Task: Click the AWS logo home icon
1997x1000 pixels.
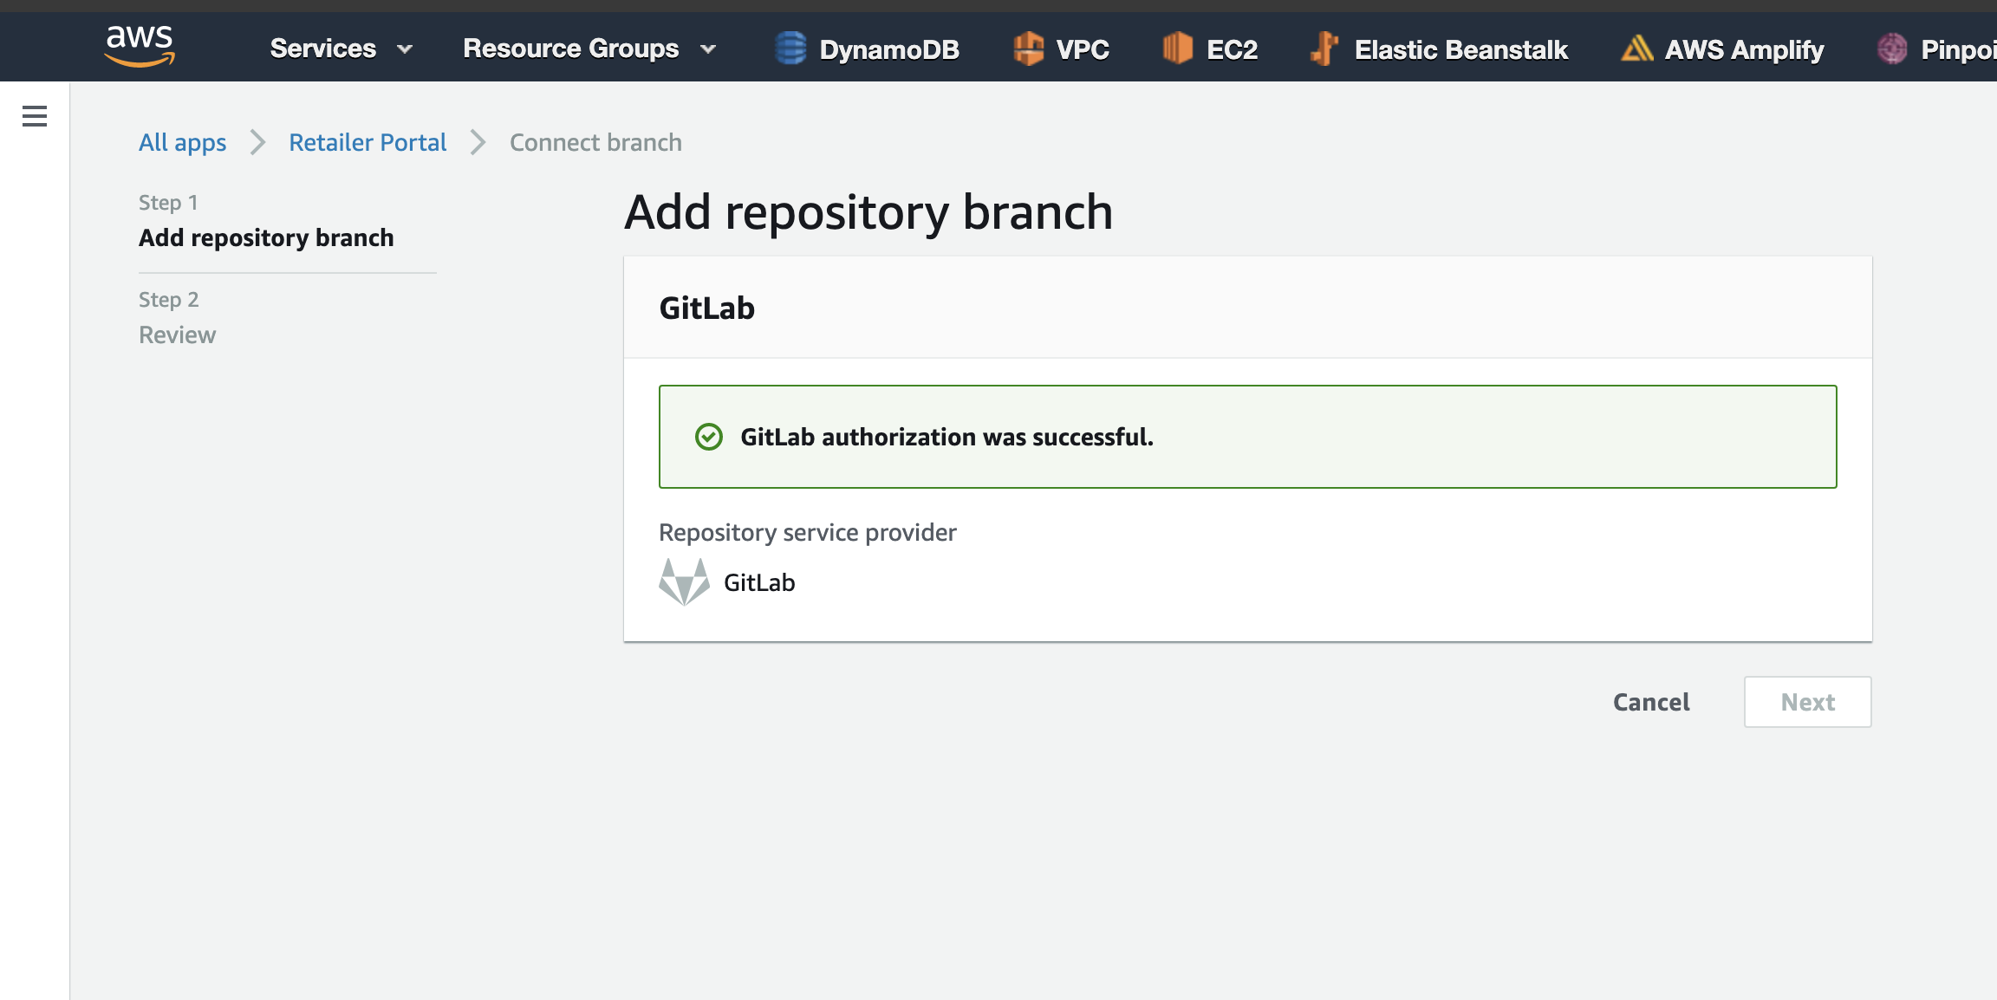Action: [140, 47]
